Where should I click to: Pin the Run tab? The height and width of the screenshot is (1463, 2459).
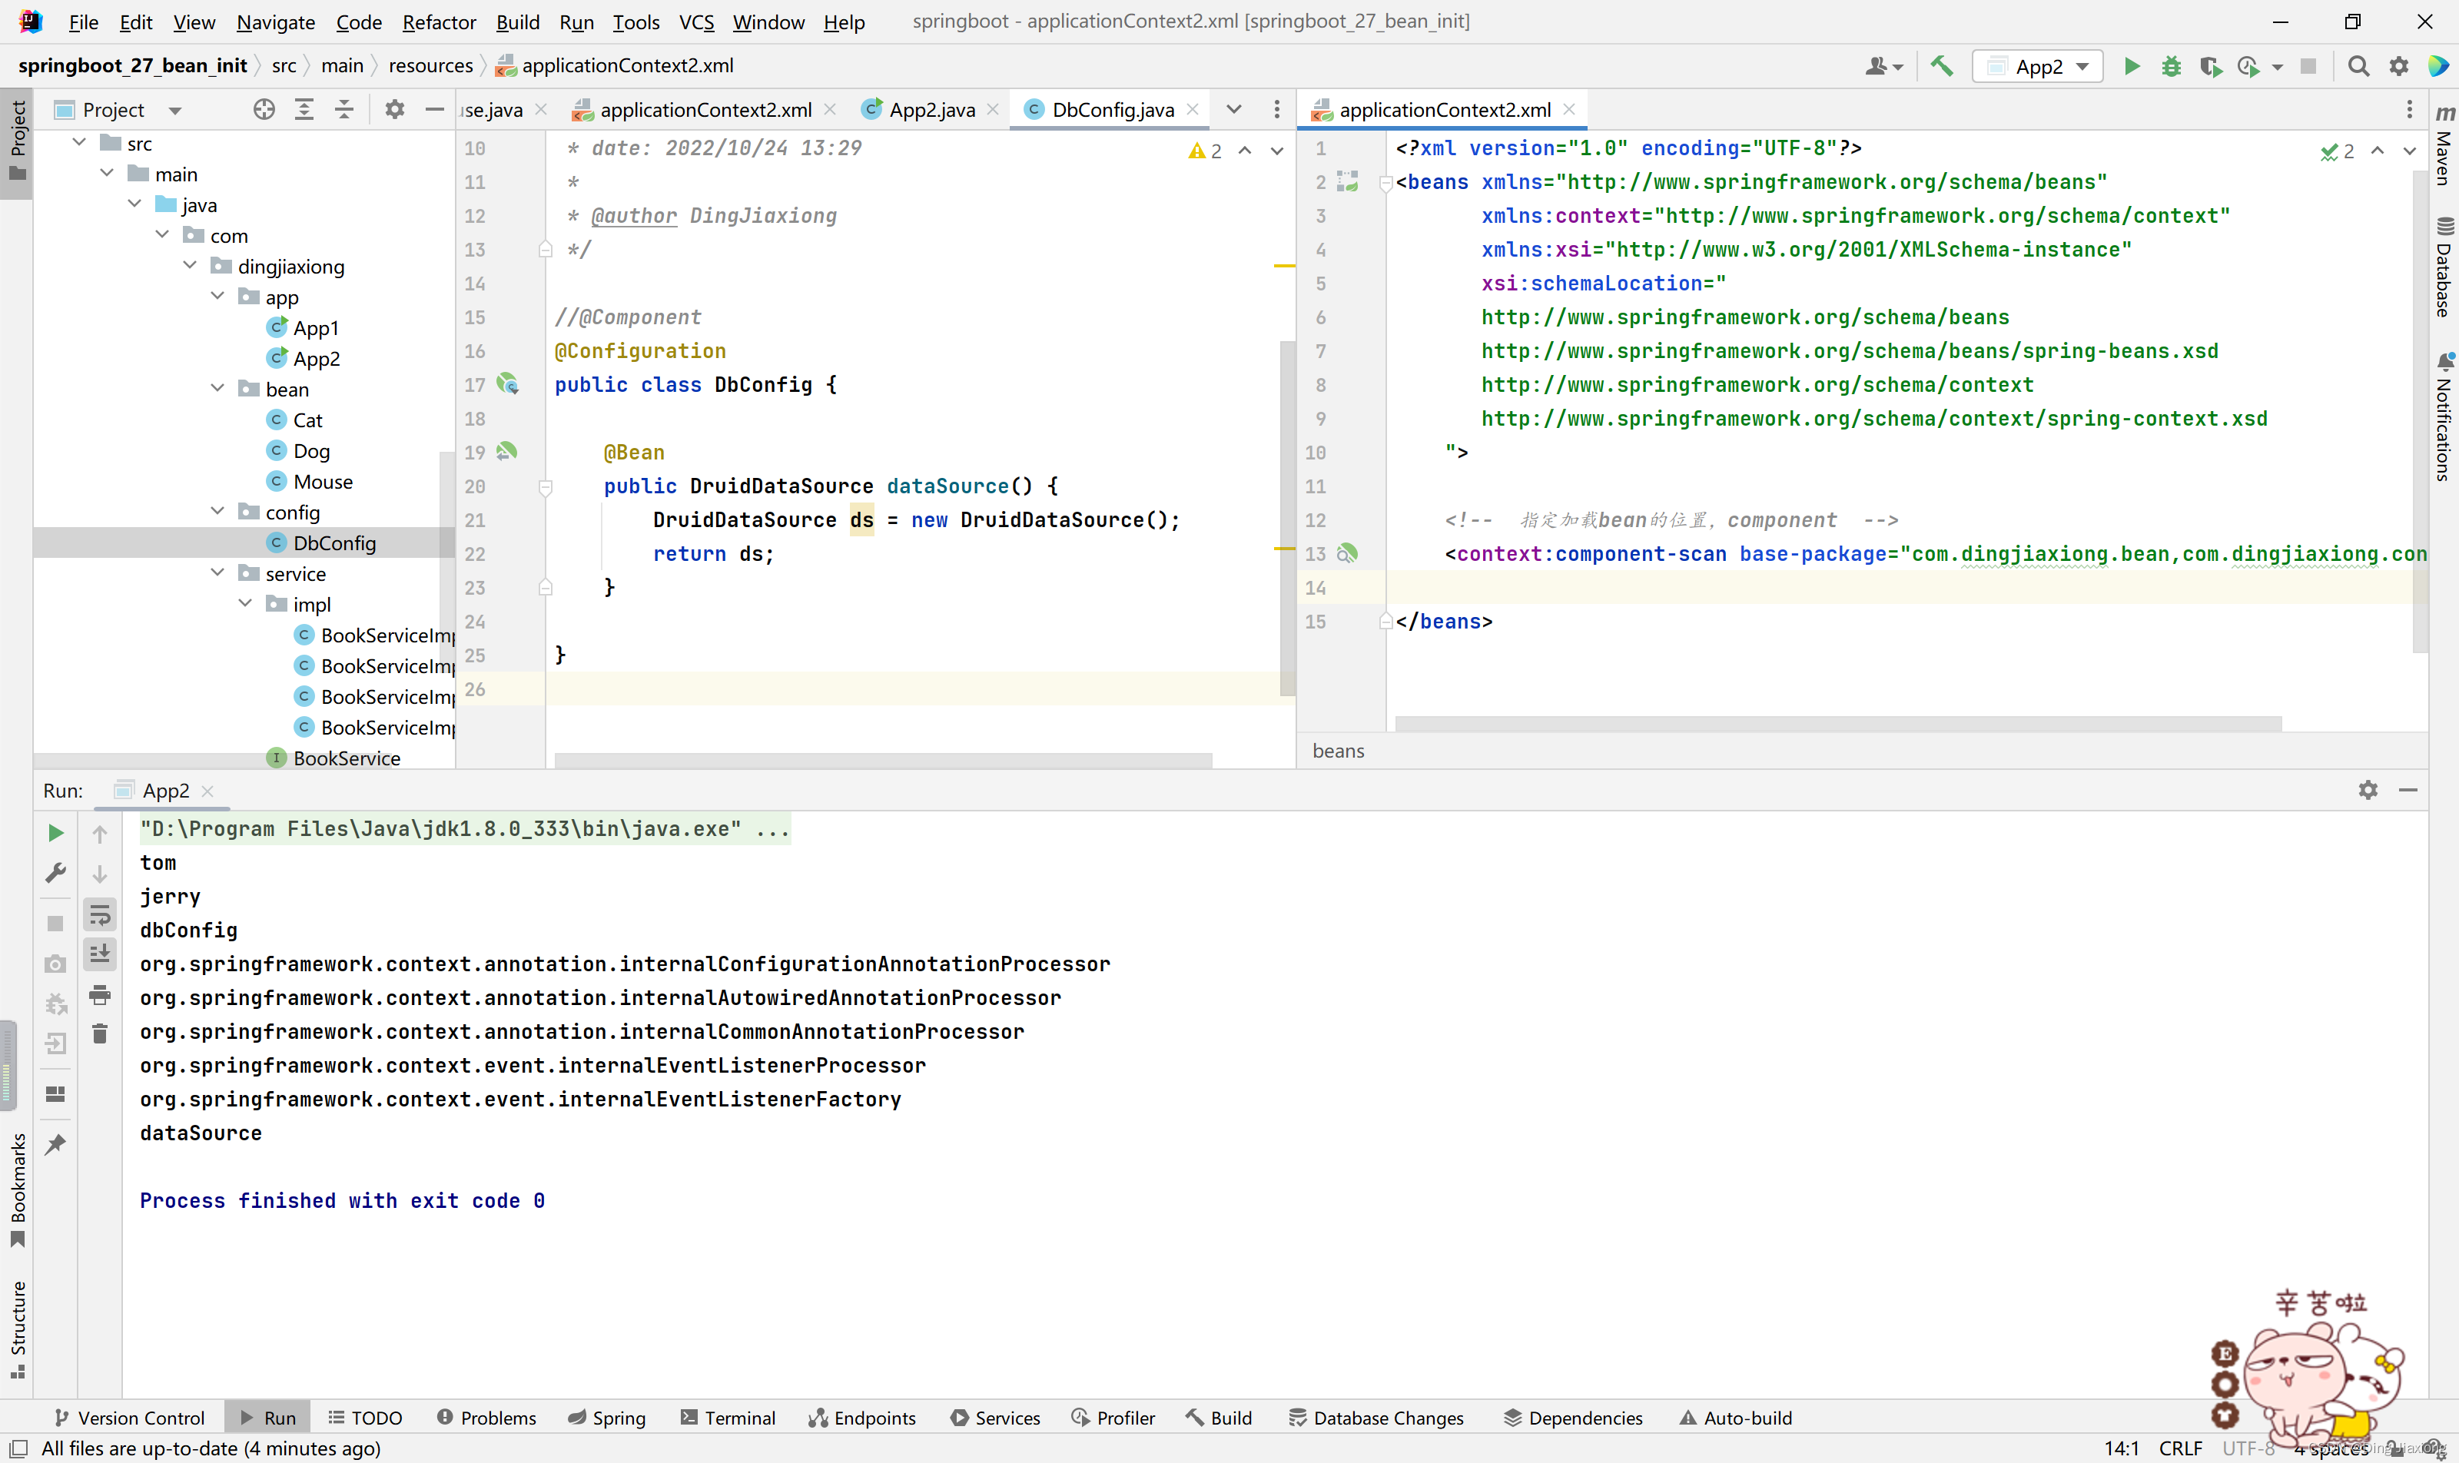56,1145
